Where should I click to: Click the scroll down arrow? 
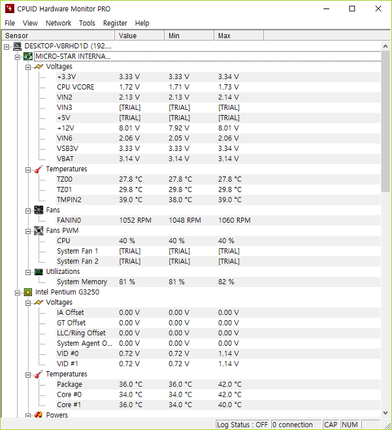tap(385, 413)
